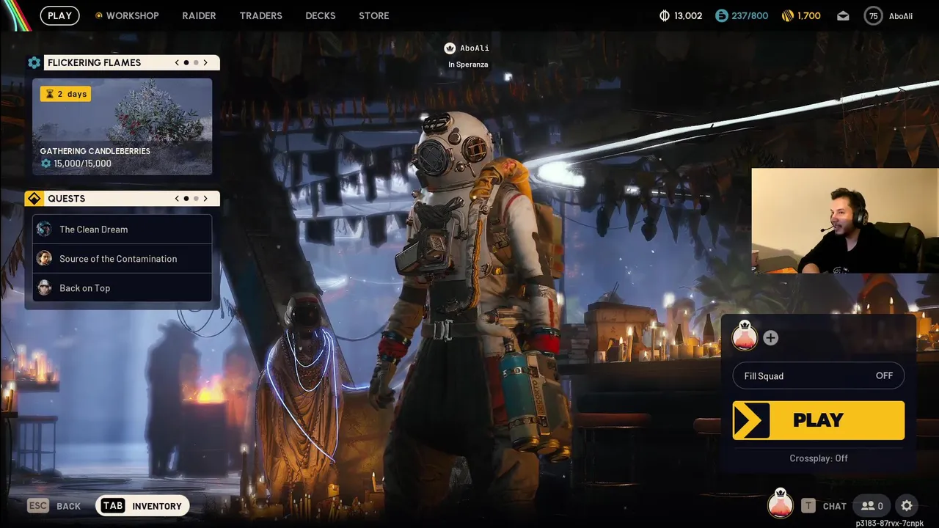Click the AboAli name above the character
The image size is (939, 528).
click(475, 48)
